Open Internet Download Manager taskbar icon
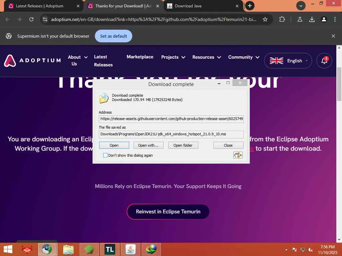The height and width of the screenshot is (256, 342). (x=151, y=249)
